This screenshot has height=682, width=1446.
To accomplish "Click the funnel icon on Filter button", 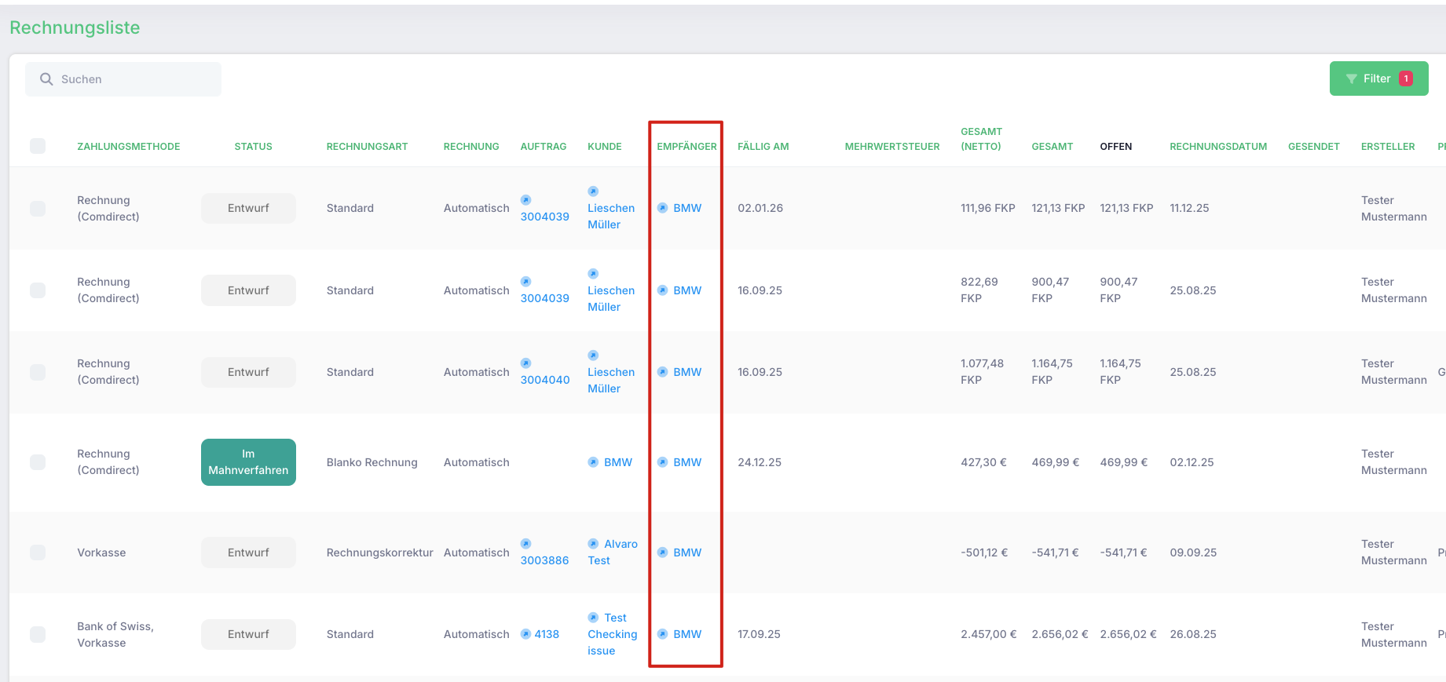I will (1352, 79).
